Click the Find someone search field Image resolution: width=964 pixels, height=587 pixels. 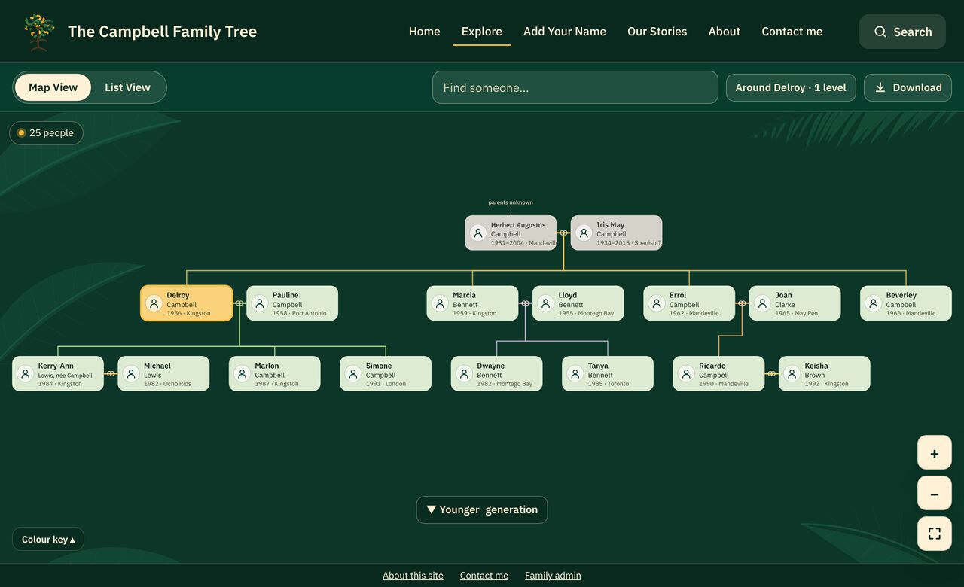575,87
